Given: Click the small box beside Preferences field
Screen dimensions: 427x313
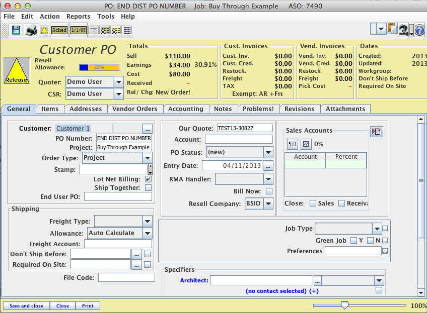Looking at the screenshot, I should click(x=385, y=251).
